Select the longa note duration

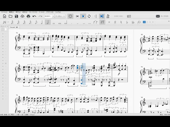(x=66, y=22)
